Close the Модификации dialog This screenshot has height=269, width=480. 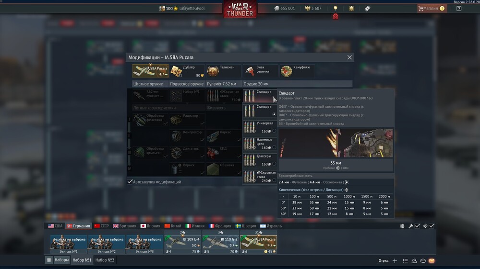[x=349, y=57]
